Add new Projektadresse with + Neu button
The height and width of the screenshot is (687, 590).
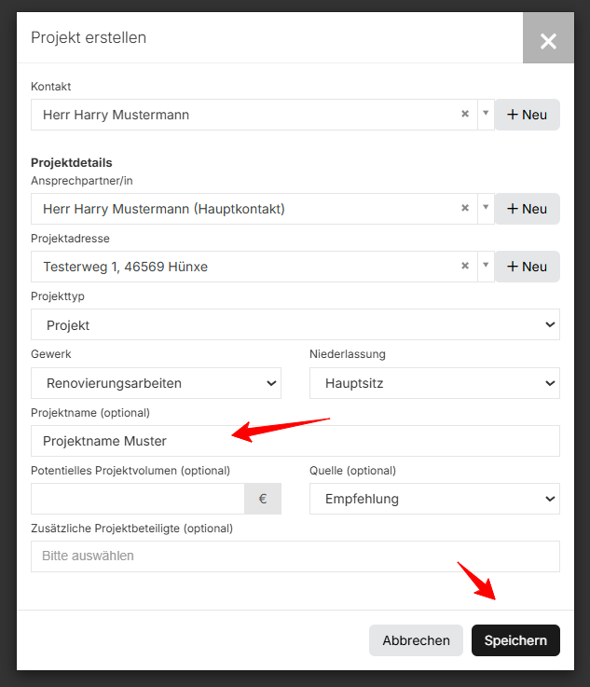pos(527,267)
